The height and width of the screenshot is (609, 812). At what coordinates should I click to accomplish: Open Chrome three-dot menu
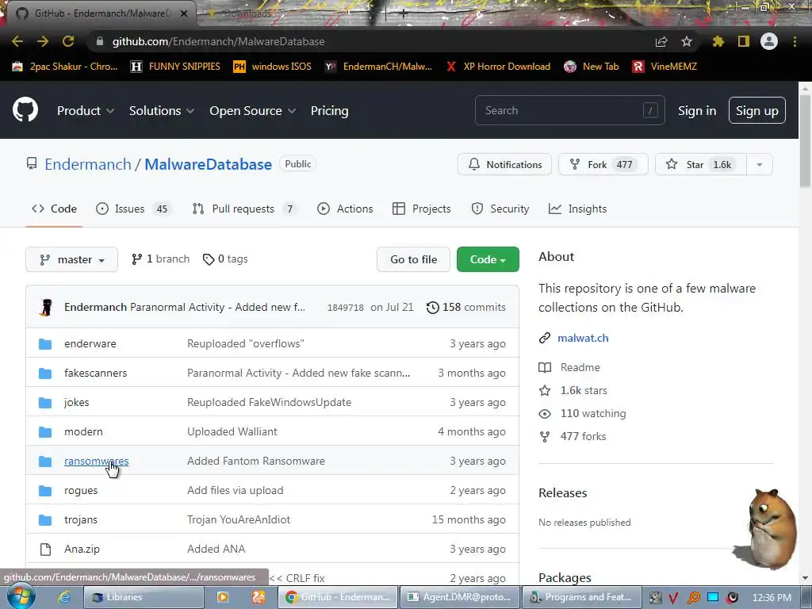[795, 41]
